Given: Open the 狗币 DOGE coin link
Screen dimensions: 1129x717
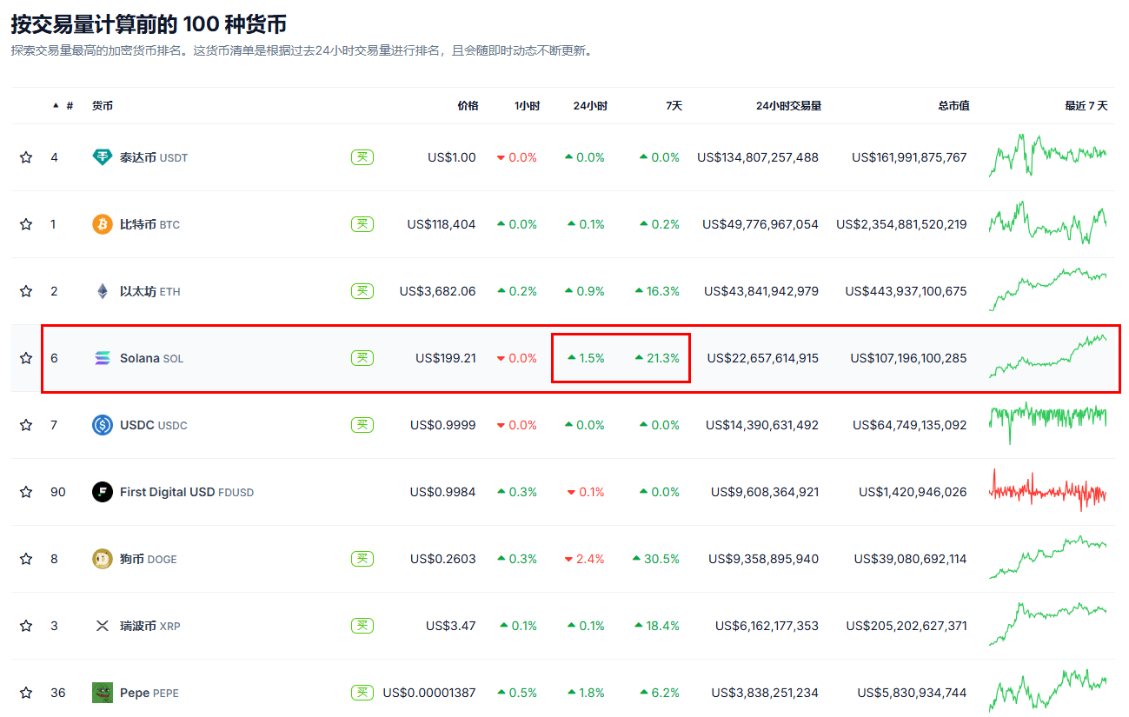Looking at the screenshot, I should [x=148, y=559].
